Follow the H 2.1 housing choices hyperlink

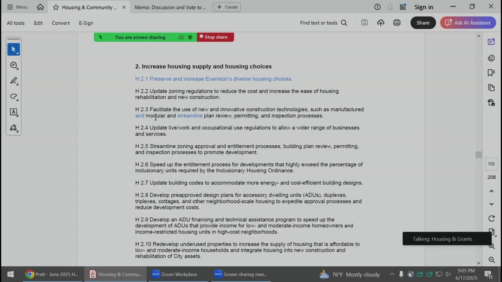[x=214, y=79]
